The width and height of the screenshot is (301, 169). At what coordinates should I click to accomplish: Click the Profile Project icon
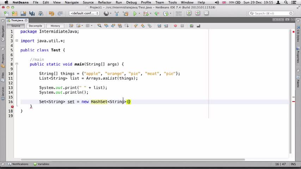(x=165, y=13)
